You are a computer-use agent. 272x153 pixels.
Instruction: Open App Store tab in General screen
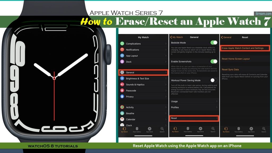pos(200,130)
